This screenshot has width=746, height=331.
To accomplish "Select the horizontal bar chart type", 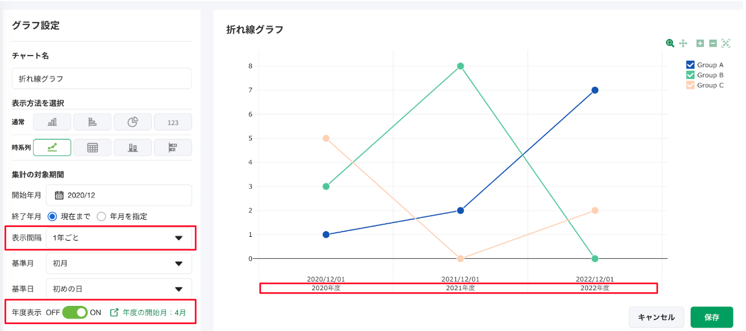I will tap(92, 122).
